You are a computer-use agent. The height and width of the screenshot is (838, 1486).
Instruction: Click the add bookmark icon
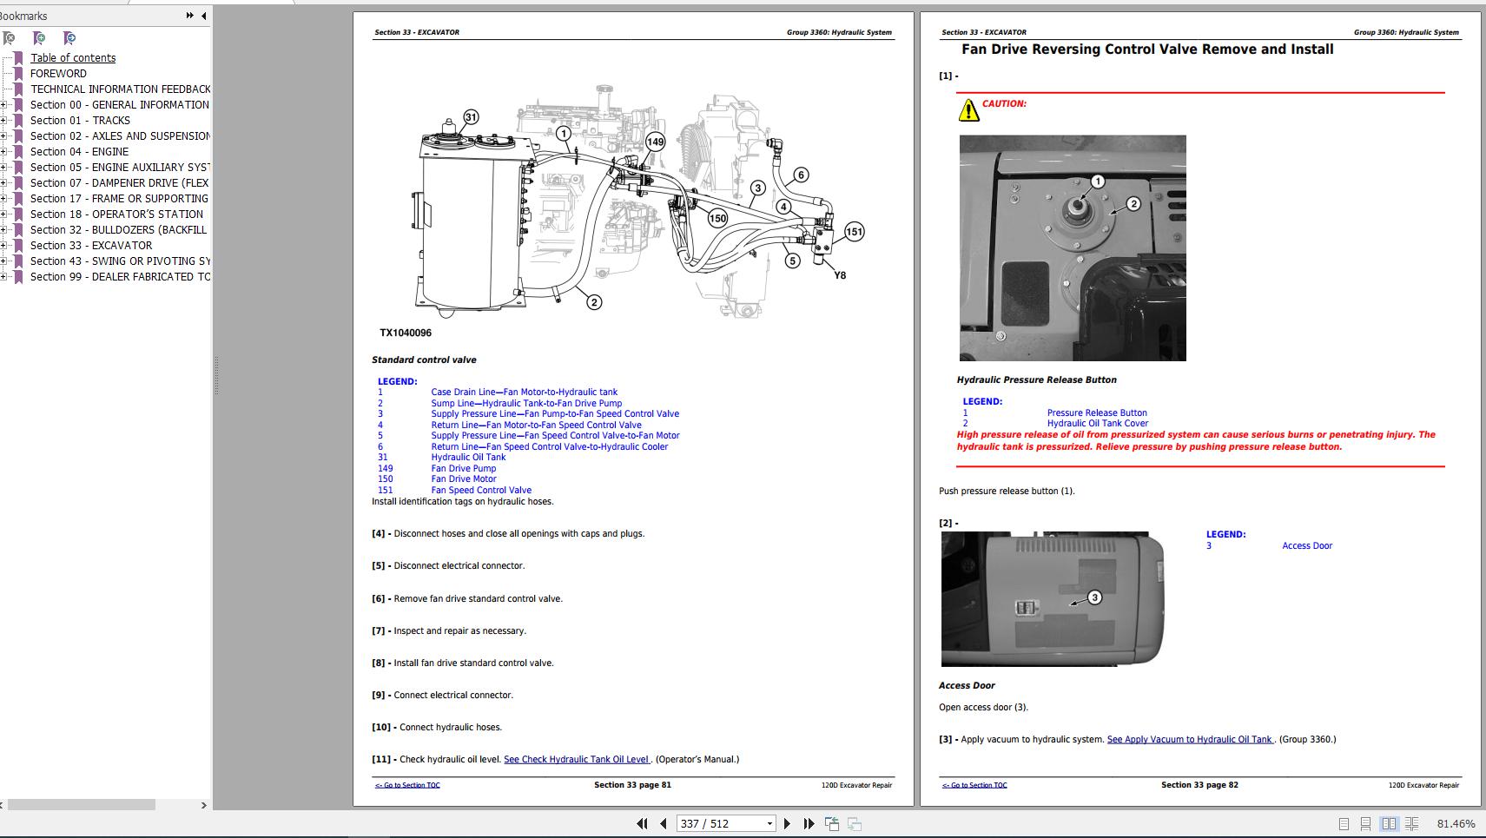(x=39, y=38)
